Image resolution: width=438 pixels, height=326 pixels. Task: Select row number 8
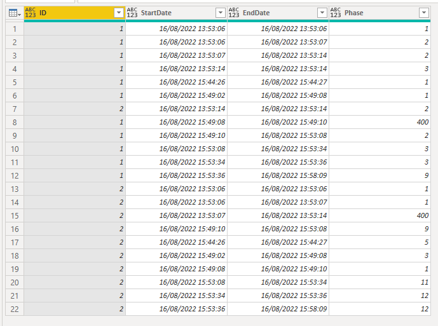pyautogui.click(x=15, y=122)
